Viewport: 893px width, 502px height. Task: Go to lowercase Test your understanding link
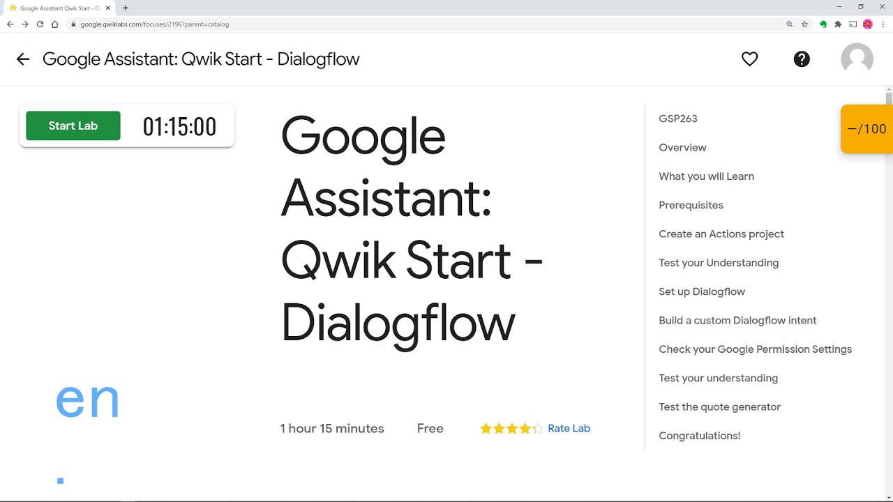[718, 378]
